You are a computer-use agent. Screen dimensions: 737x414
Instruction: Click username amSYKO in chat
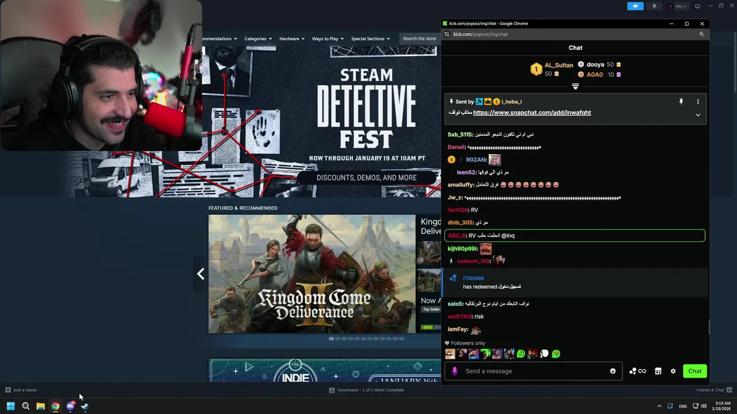point(459,317)
